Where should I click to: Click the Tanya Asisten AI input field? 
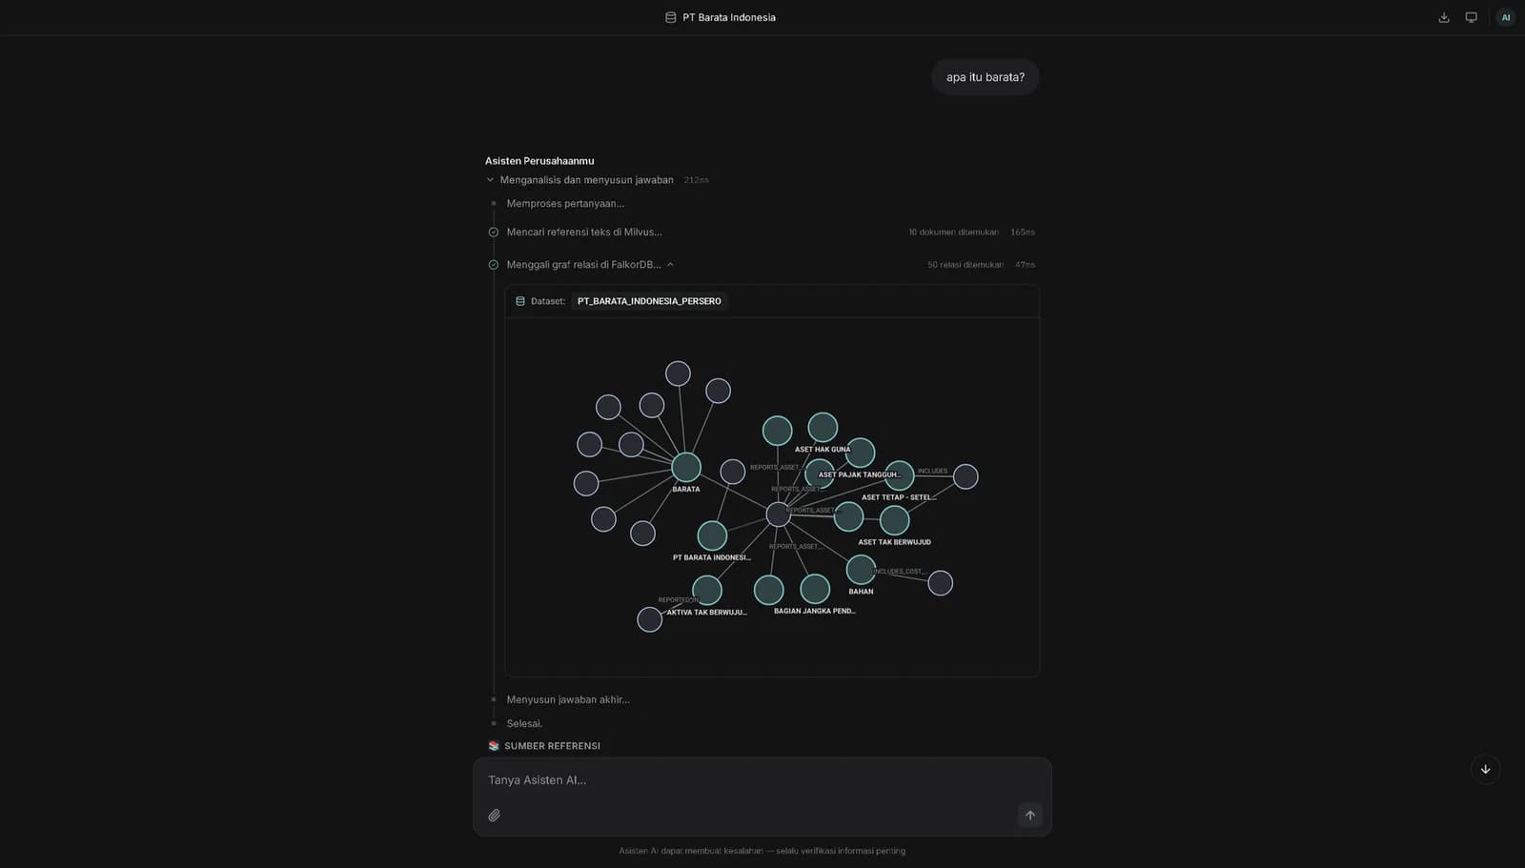point(762,779)
